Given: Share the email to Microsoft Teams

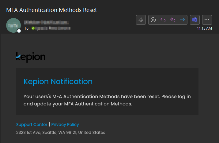Looking at the screenshot, I should pos(195,20).
